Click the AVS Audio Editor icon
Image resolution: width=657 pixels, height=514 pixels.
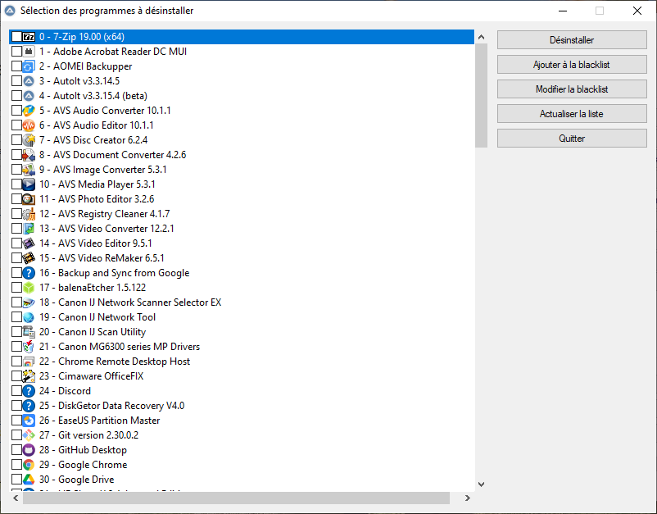coord(29,125)
